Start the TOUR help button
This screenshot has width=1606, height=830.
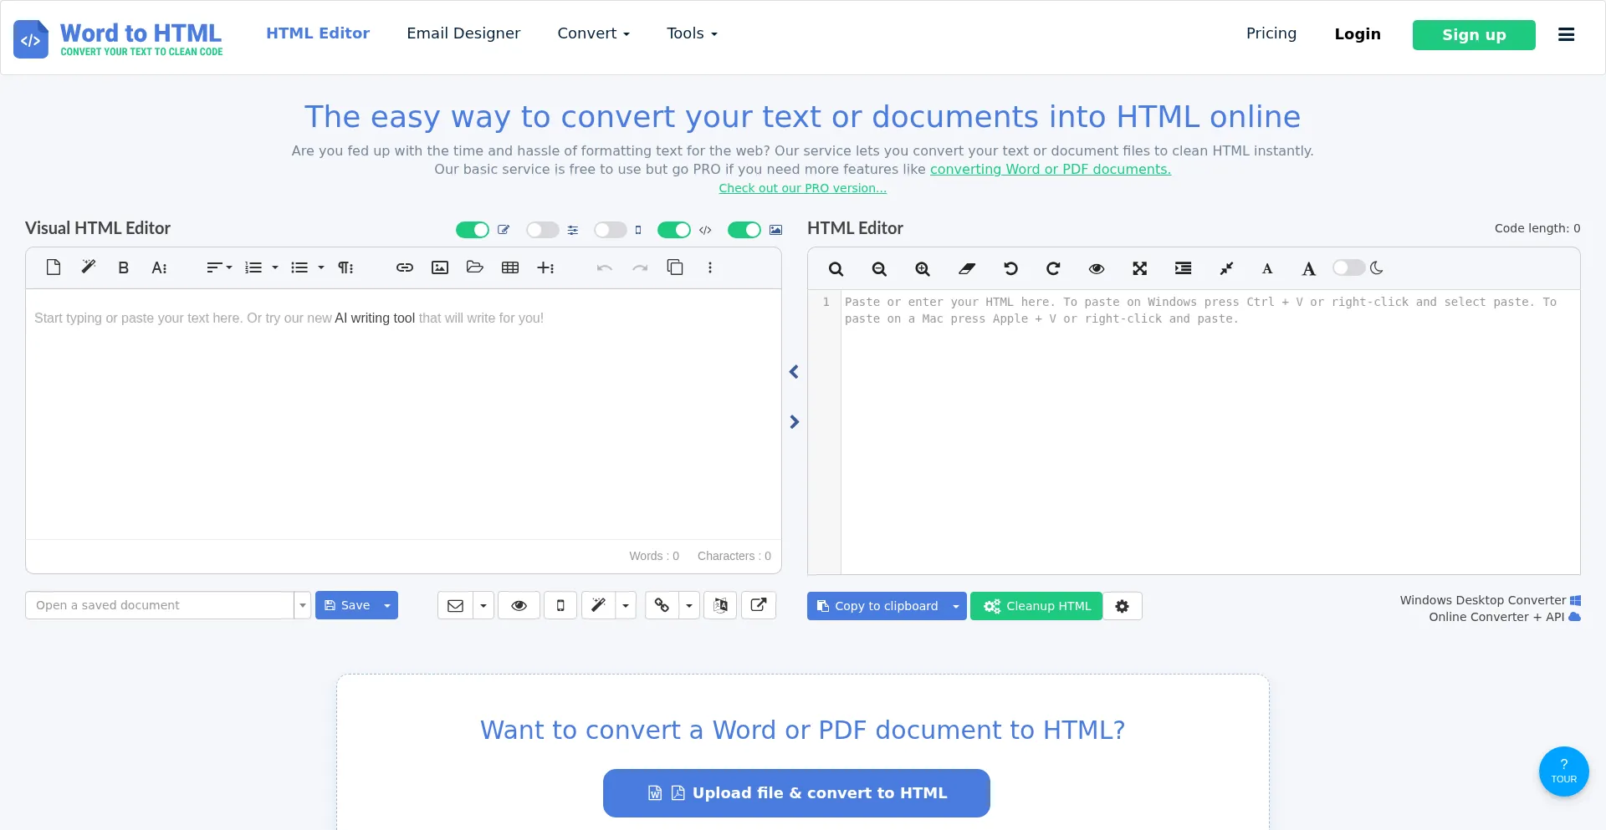coord(1563,771)
